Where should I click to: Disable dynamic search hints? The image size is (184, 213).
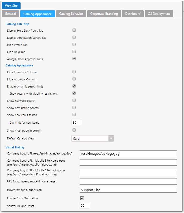pos(74,86)
